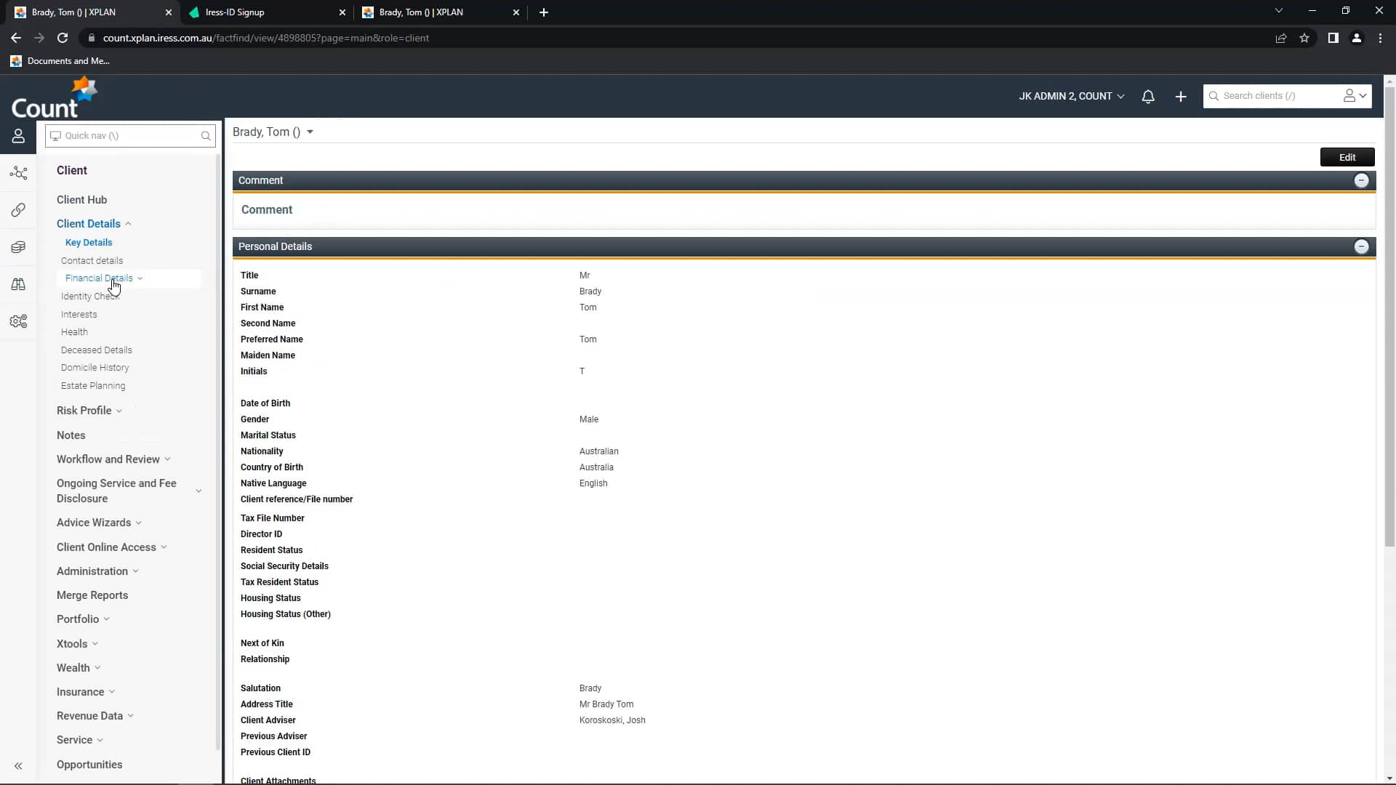
Task: Collapse the Personal Details section
Action: (1361, 246)
